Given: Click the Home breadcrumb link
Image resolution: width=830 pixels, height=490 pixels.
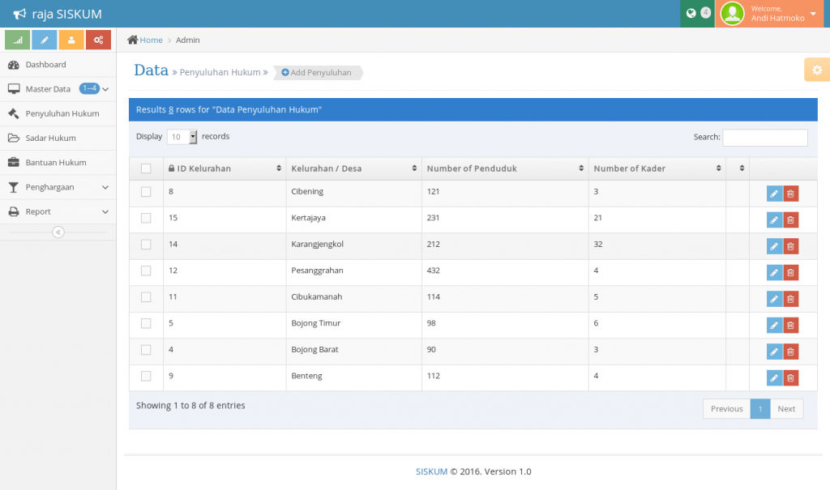Looking at the screenshot, I should [151, 40].
